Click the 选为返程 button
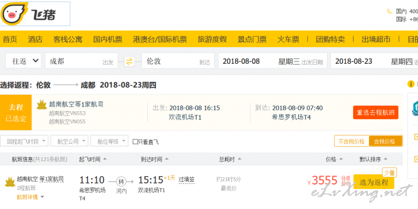 pos(374,182)
